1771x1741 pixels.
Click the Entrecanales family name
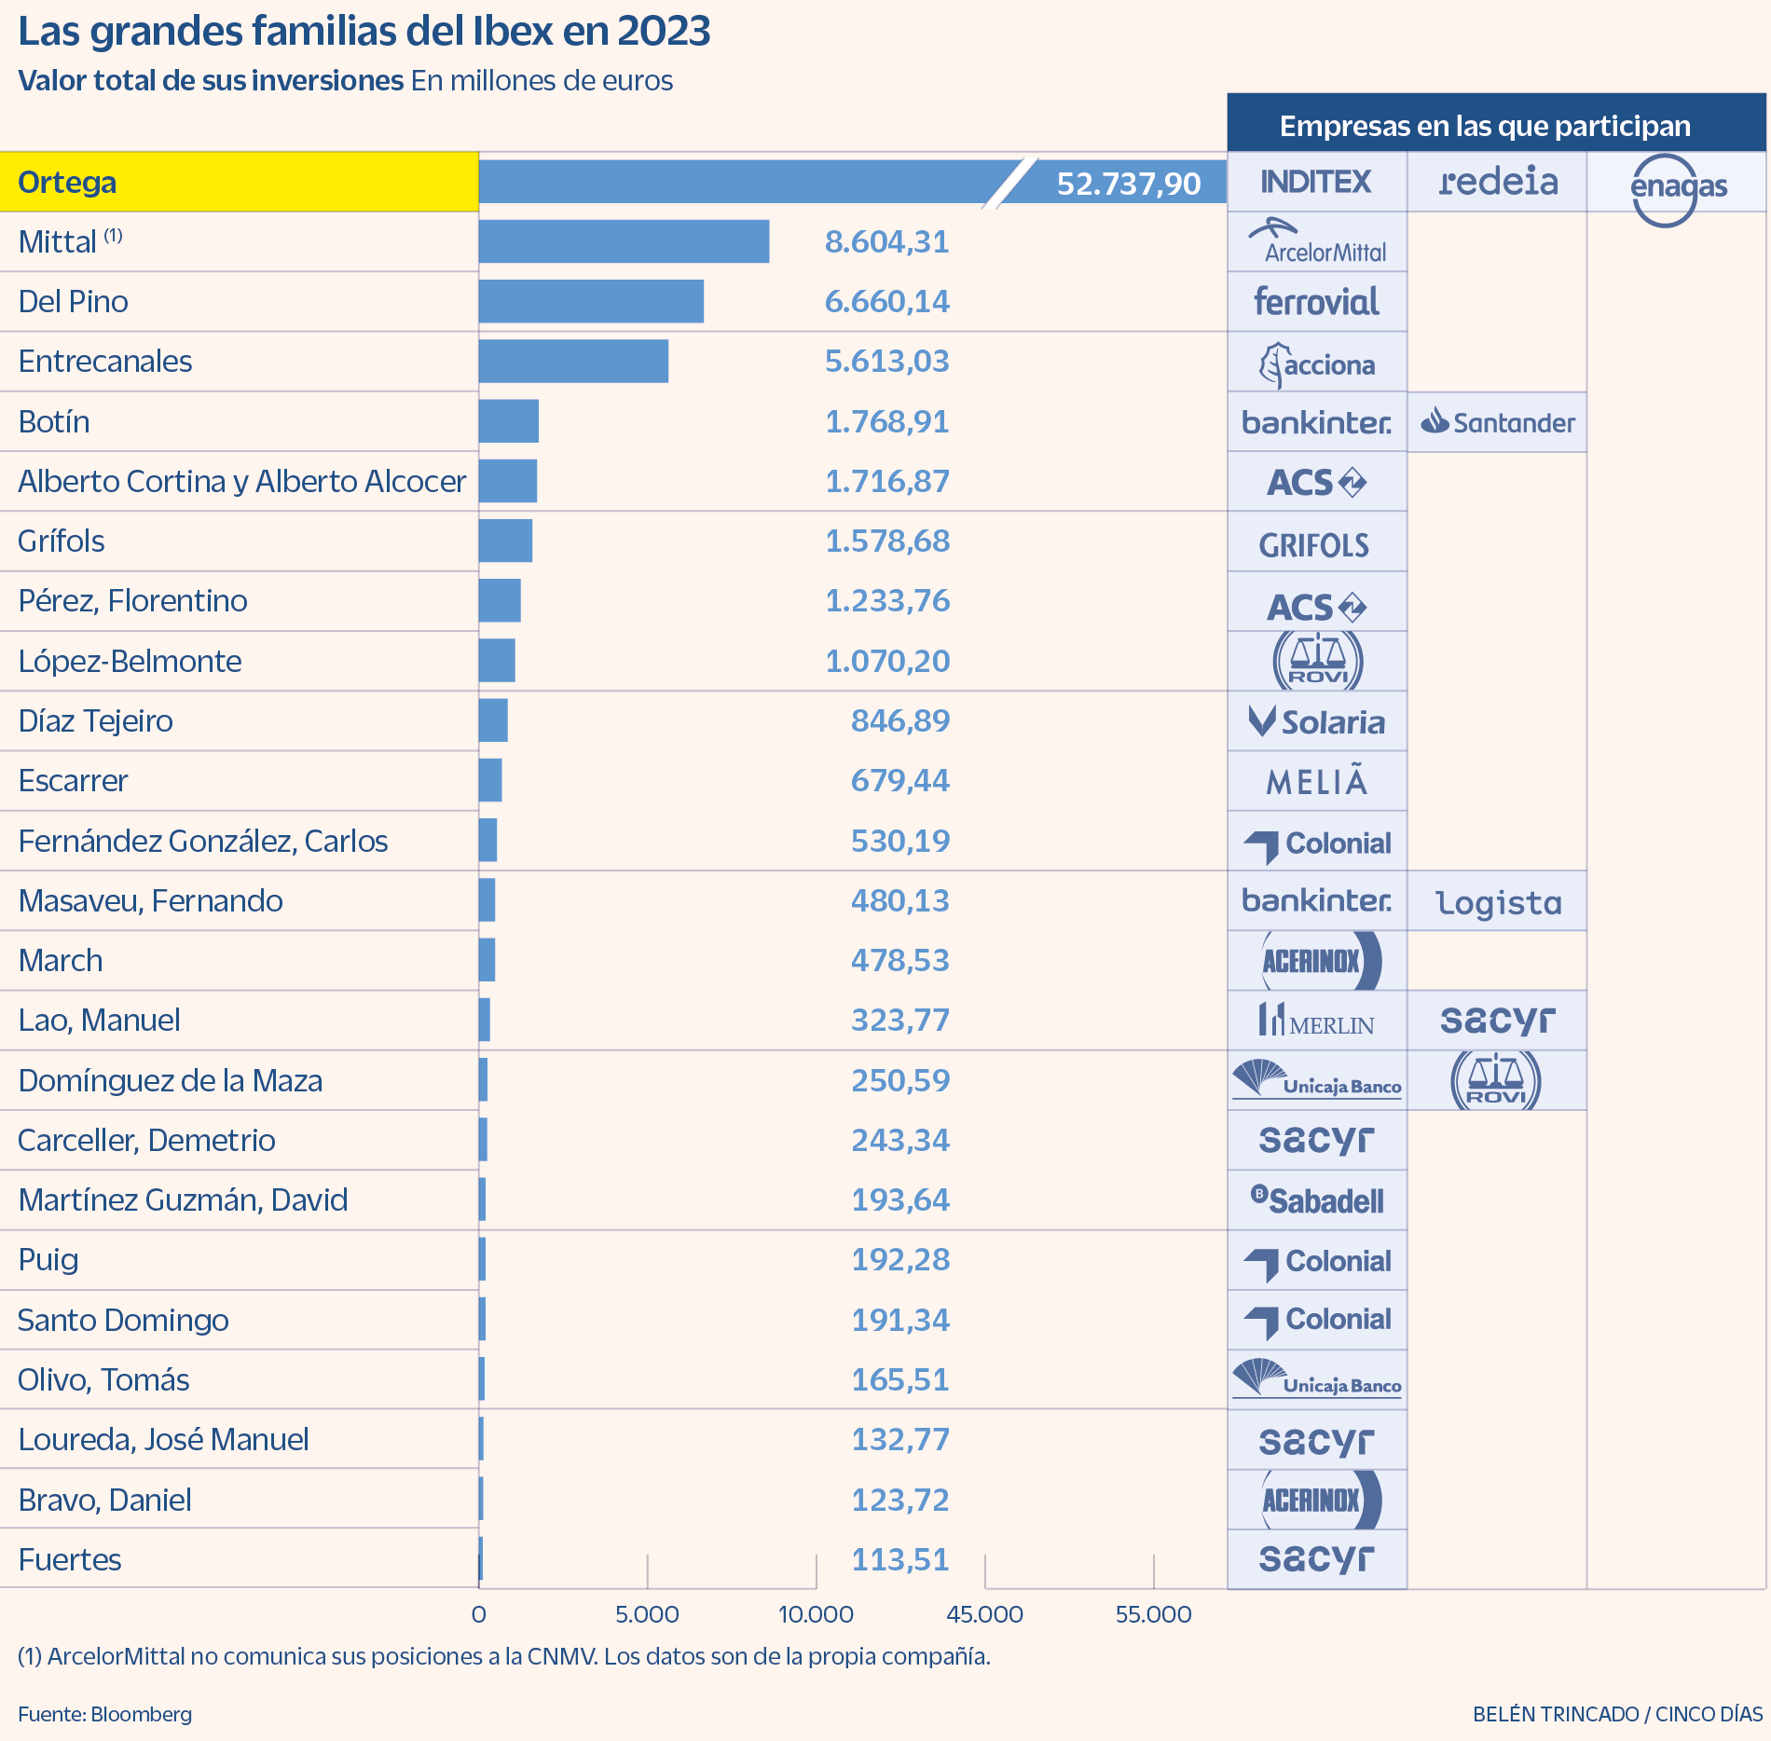(x=105, y=362)
